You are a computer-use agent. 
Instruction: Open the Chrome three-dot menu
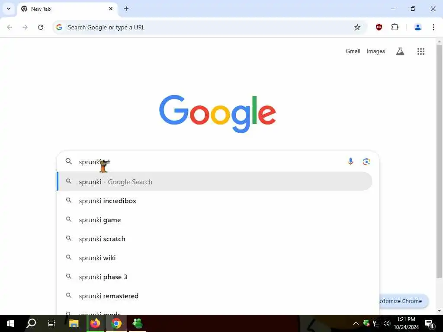(x=433, y=27)
